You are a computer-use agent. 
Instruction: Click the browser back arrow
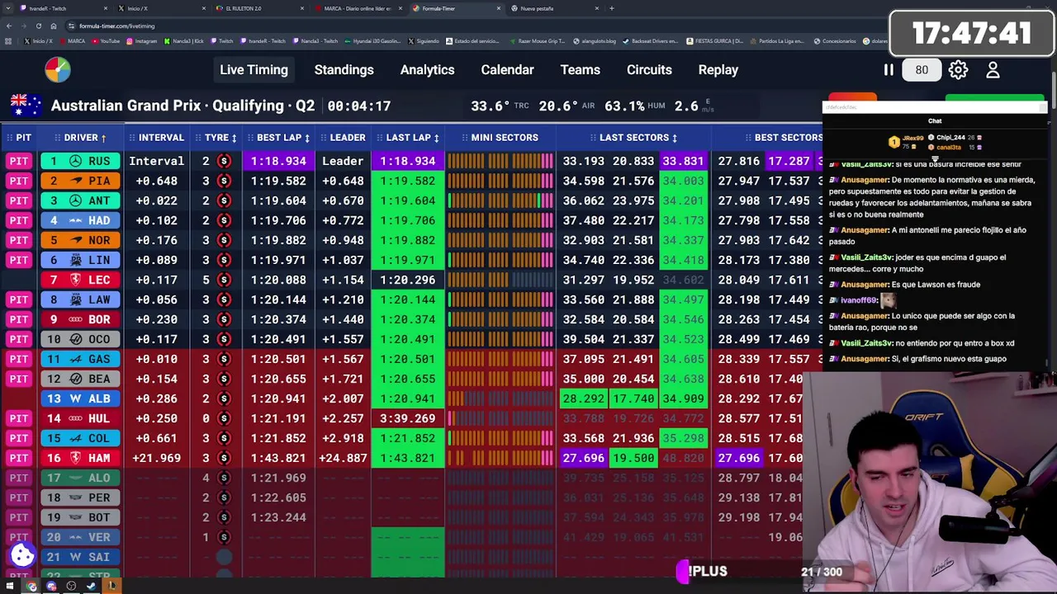pos(9,26)
